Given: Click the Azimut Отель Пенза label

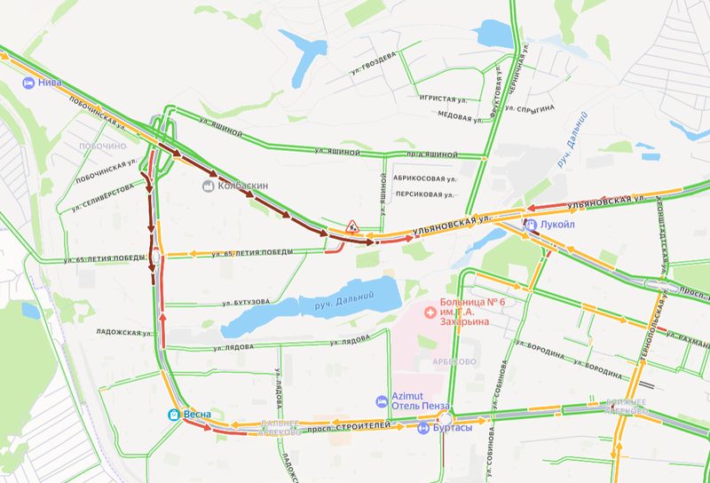Looking at the screenshot, I should [x=420, y=401].
